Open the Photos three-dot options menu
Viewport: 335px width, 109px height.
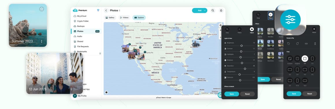[120, 10]
